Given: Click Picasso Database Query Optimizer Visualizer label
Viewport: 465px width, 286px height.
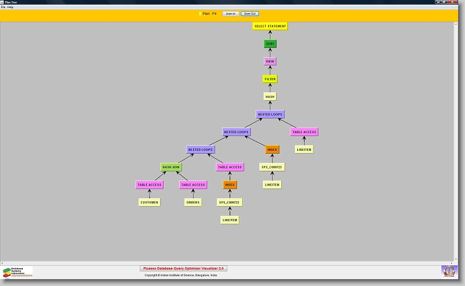Looking at the screenshot, I should pyautogui.click(x=184, y=268).
